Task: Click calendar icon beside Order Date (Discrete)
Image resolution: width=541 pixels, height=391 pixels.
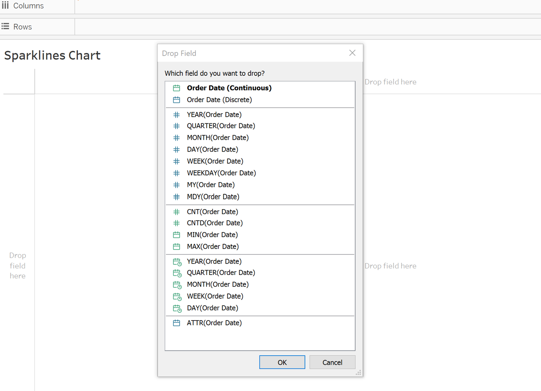Action: pyautogui.click(x=176, y=100)
